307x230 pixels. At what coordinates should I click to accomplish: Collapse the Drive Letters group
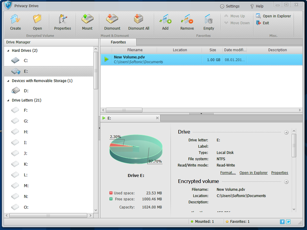8,100
